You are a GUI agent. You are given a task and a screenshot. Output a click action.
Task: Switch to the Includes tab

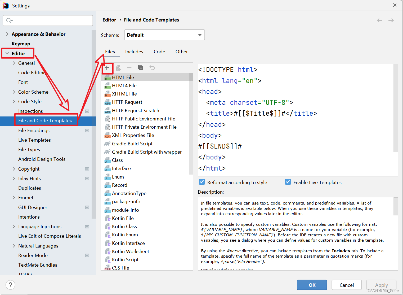click(x=134, y=52)
